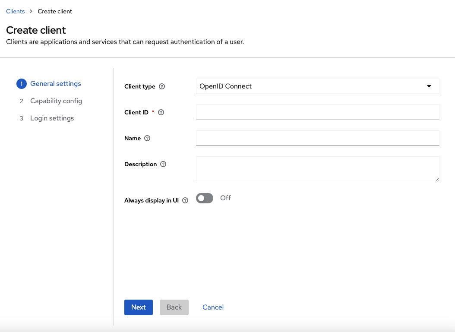Click inside the Description text area
Screen dimensions: 455x332
[x=318, y=169]
